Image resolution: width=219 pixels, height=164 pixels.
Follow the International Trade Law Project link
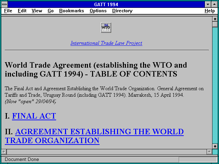pos(106,43)
